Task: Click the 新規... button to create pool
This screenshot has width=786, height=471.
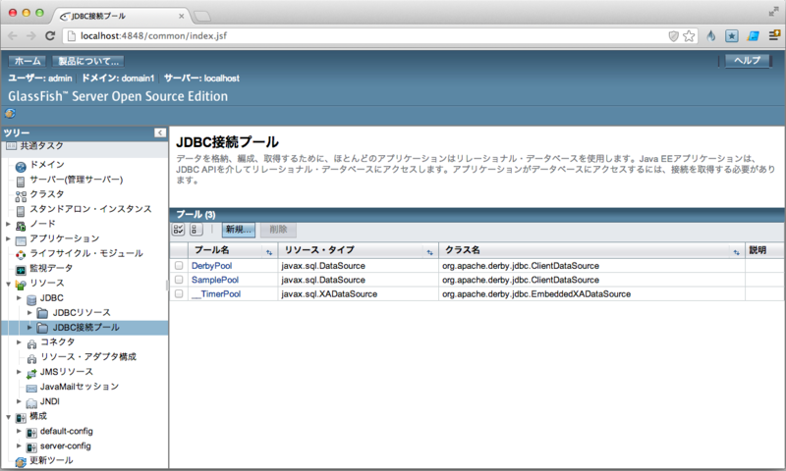Action: tap(238, 230)
